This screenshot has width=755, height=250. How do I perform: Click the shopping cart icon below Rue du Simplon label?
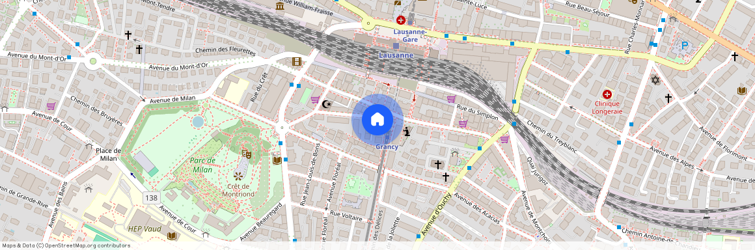[x=463, y=124]
